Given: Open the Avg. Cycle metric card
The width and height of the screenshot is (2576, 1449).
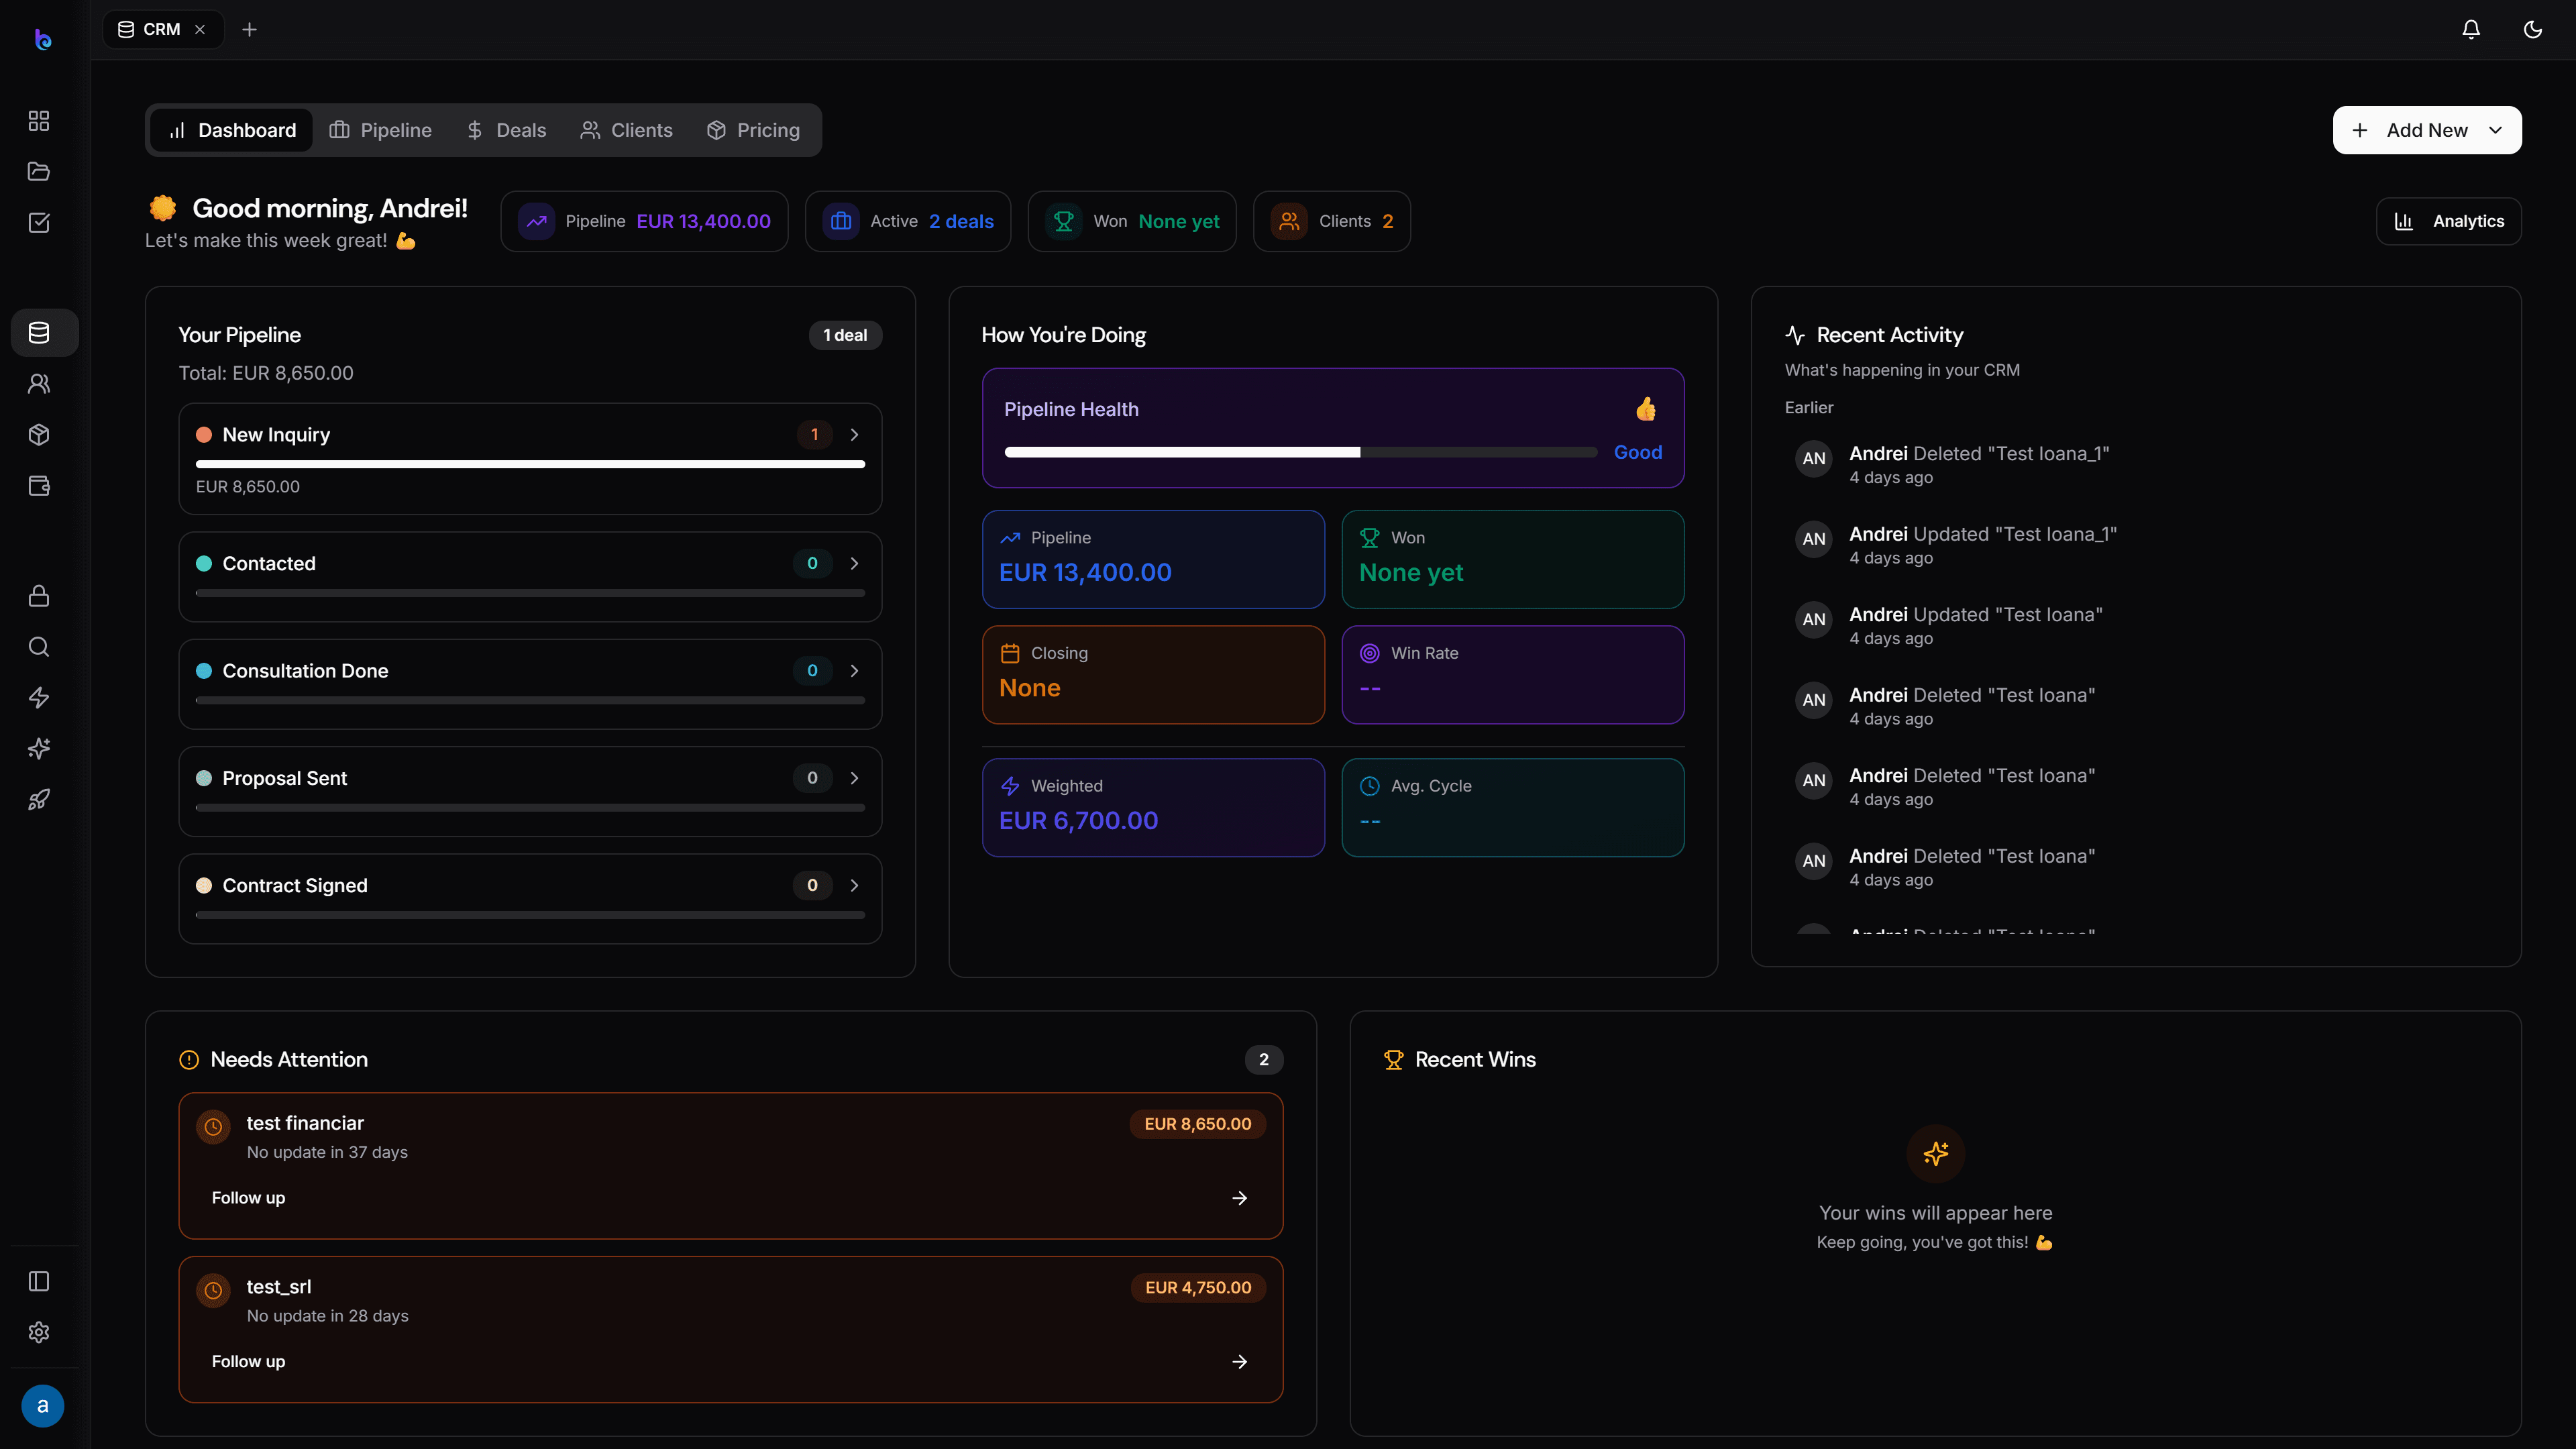Looking at the screenshot, I should pyautogui.click(x=1513, y=808).
